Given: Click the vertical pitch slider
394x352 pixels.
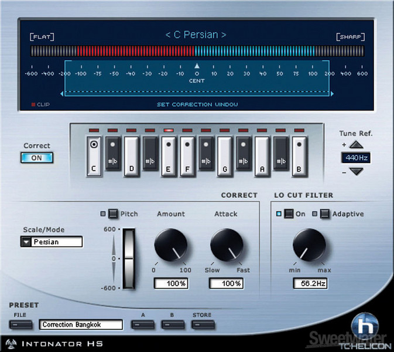Looking at the screenshot, I should 128,258.
